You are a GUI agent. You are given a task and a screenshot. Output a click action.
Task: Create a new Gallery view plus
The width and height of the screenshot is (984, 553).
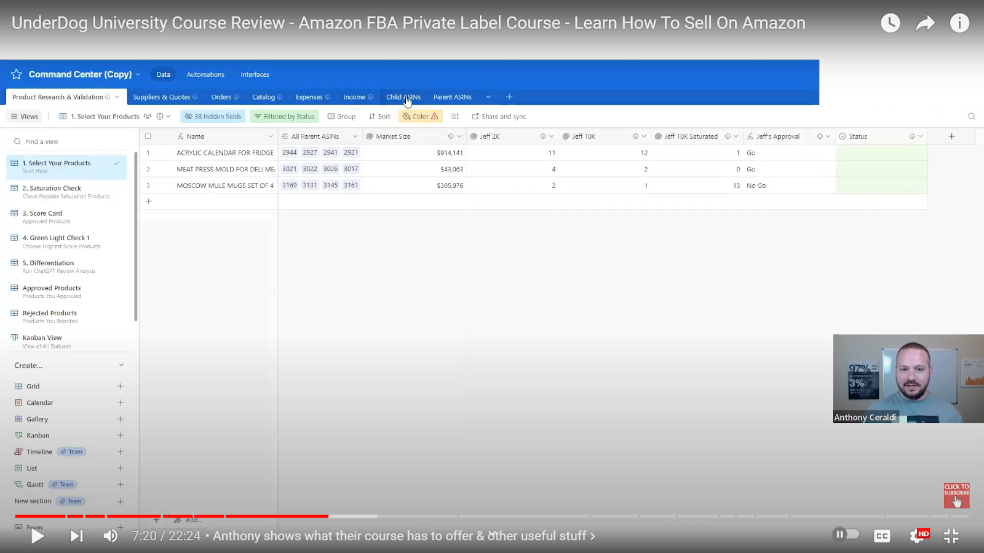[121, 419]
